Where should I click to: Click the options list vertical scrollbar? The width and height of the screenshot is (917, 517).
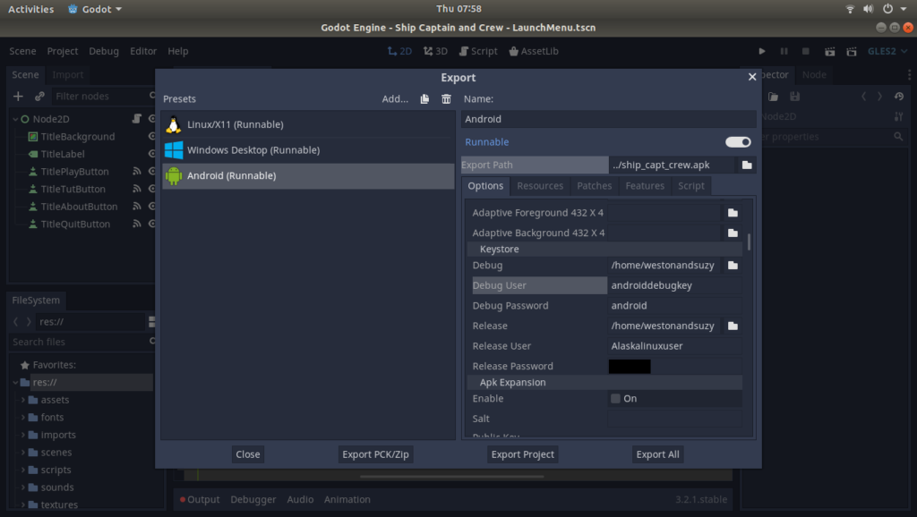(x=749, y=242)
